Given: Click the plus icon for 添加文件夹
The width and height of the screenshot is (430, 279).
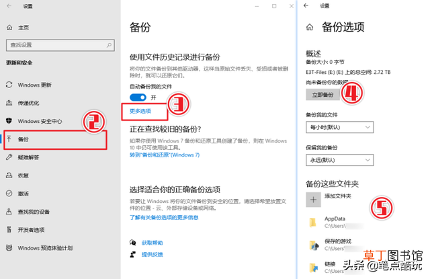Looking at the screenshot, I should (313, 200).
